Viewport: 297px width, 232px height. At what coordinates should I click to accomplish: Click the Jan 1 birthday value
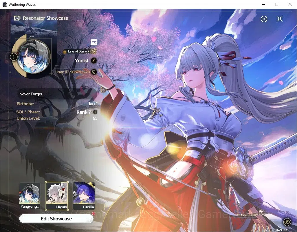pos(93,104)
